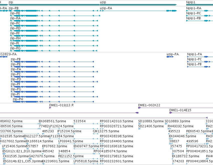The image size is (213, 165).
Task: Select EST IP15204.5prime
Action: pyautogui.click(x=69, y=131)
